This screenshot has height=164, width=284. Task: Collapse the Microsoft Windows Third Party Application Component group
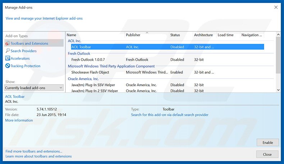(x=111, y=66)
